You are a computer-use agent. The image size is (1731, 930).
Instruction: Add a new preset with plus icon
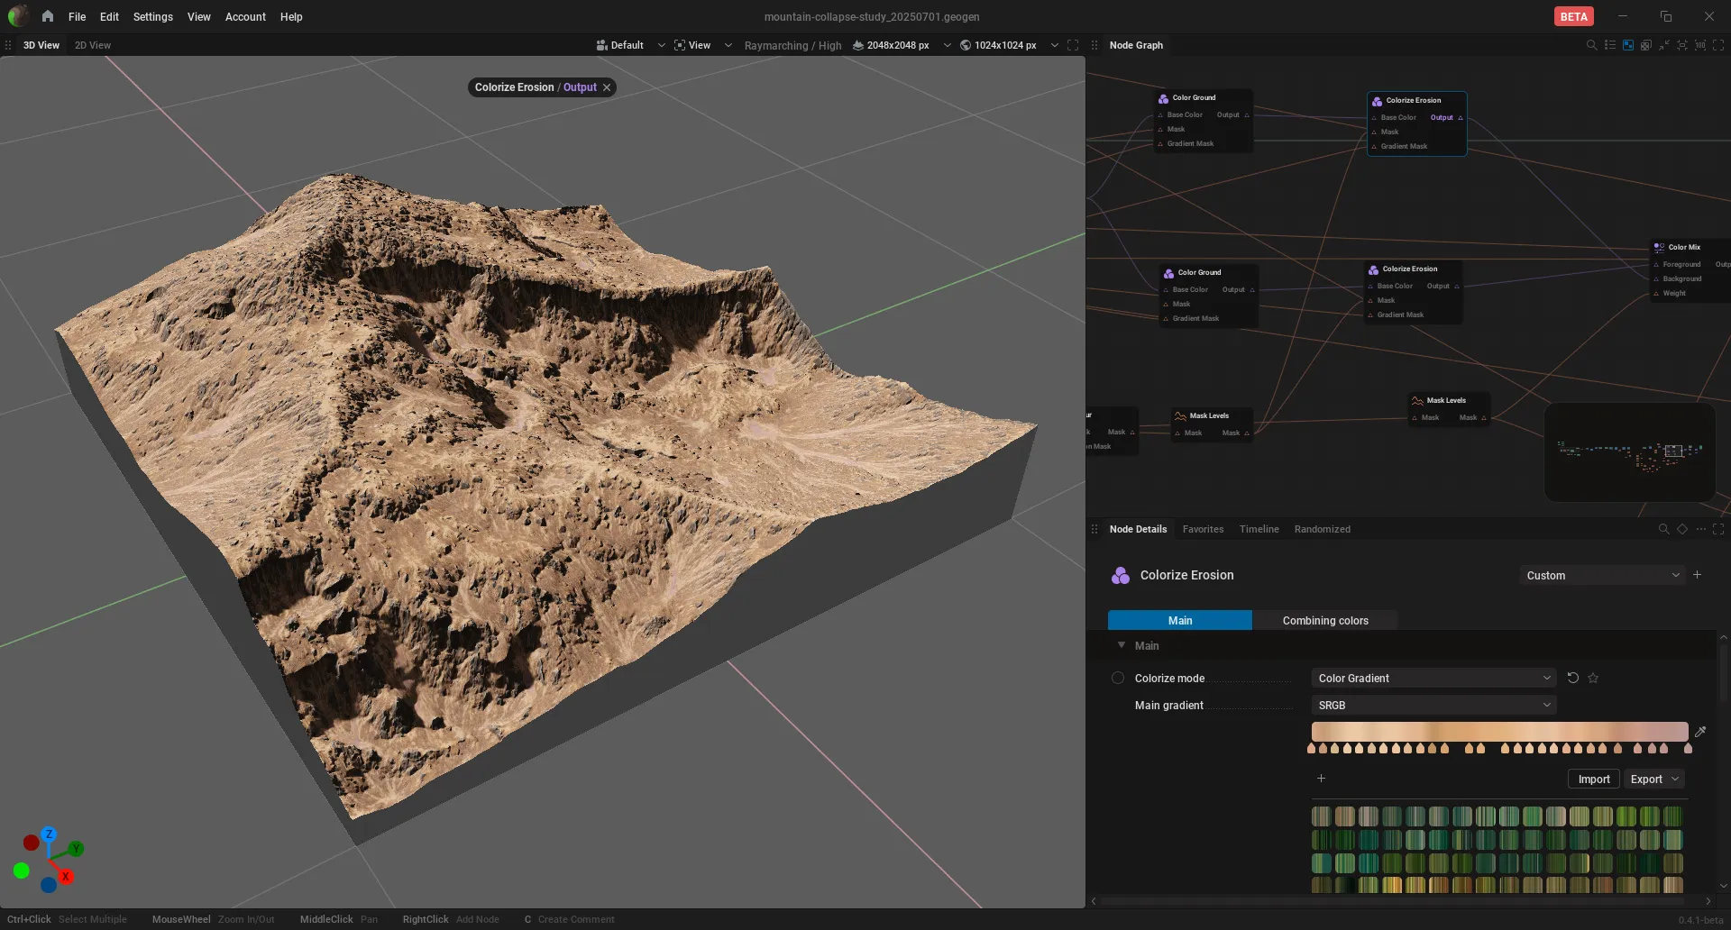pos(1698,575)
